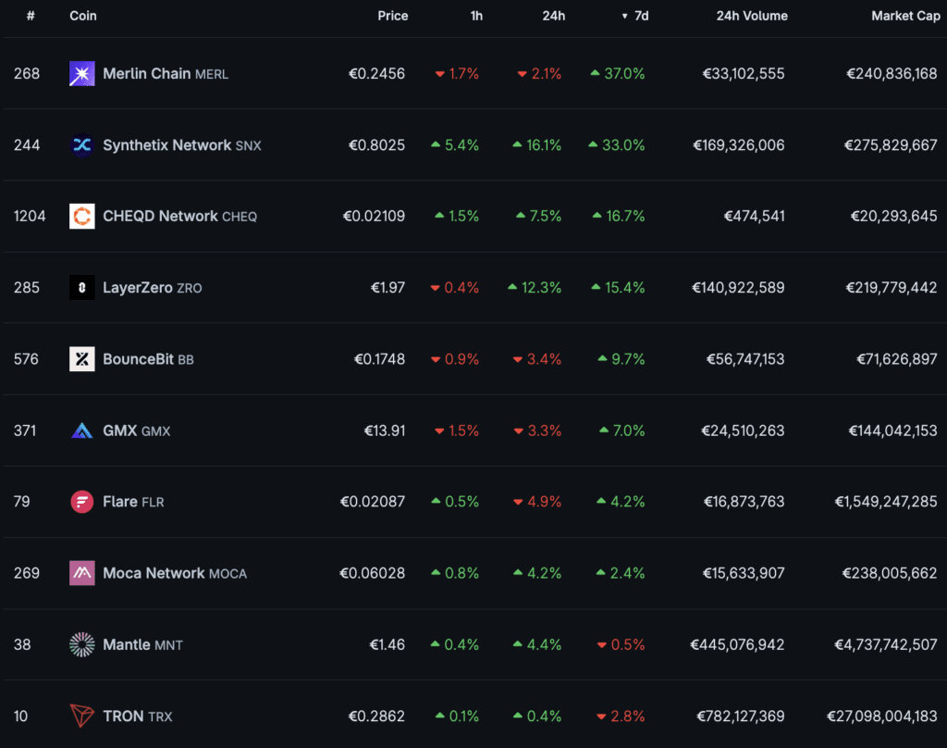This screenshot has height=748, width=947.
Task: Click the LayerZero coin logo
Action: (x=82, y=288)
